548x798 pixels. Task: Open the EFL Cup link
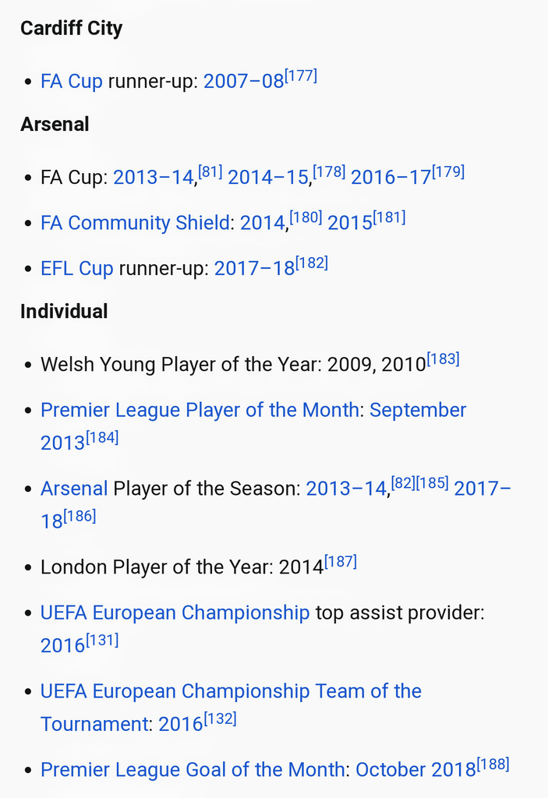[76, 269]
